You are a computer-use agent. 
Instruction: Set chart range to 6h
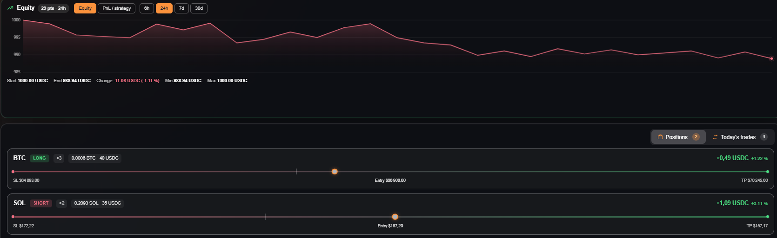click(x=147, y=8)
